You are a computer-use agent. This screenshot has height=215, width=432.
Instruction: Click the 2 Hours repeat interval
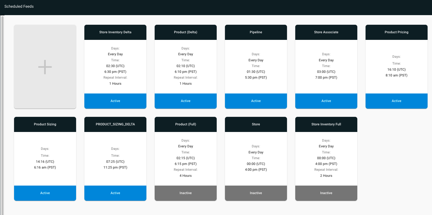(x=326, y=176)
